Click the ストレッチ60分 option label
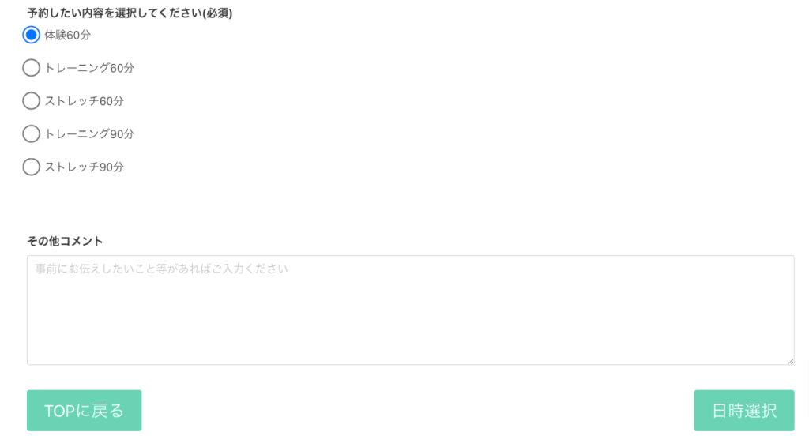Image resolution: width=809 pixels, height=436 pixels. (x=84, y=101)
